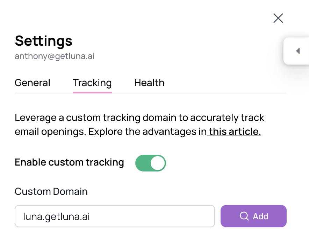Click the Settings heading
This screenshot has height=237, width=309.
tap(44, 41)
